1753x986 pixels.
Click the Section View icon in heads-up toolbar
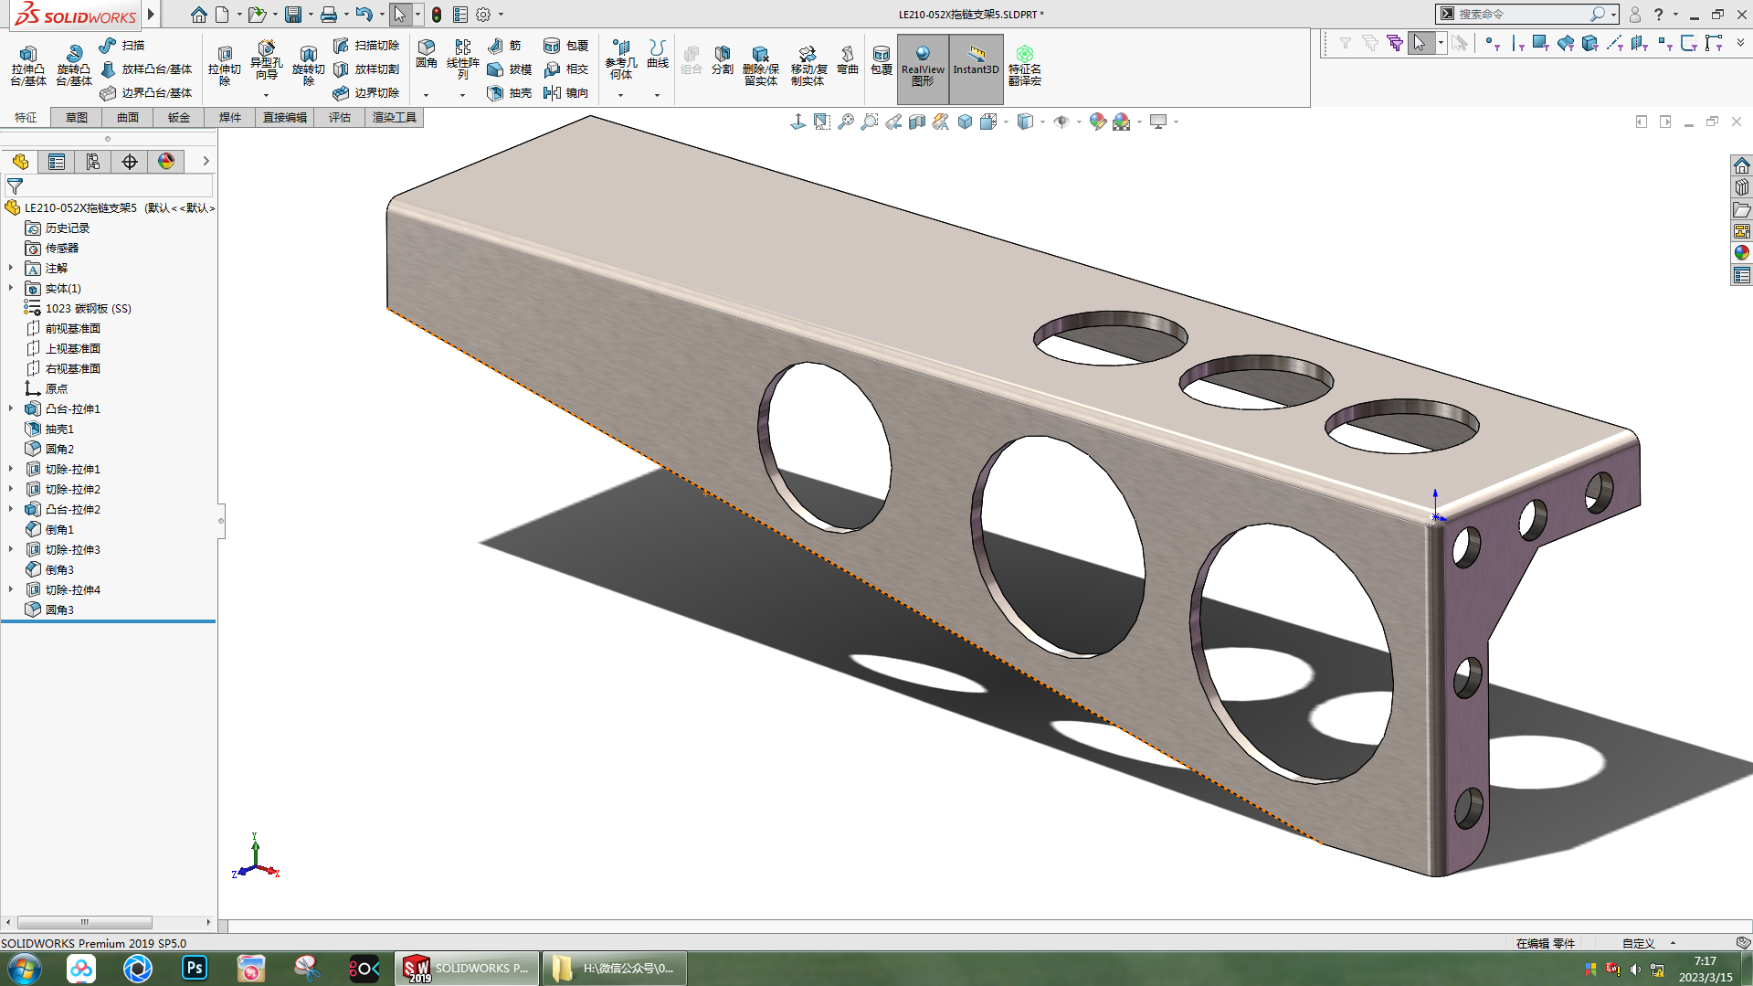click(917, 122)
